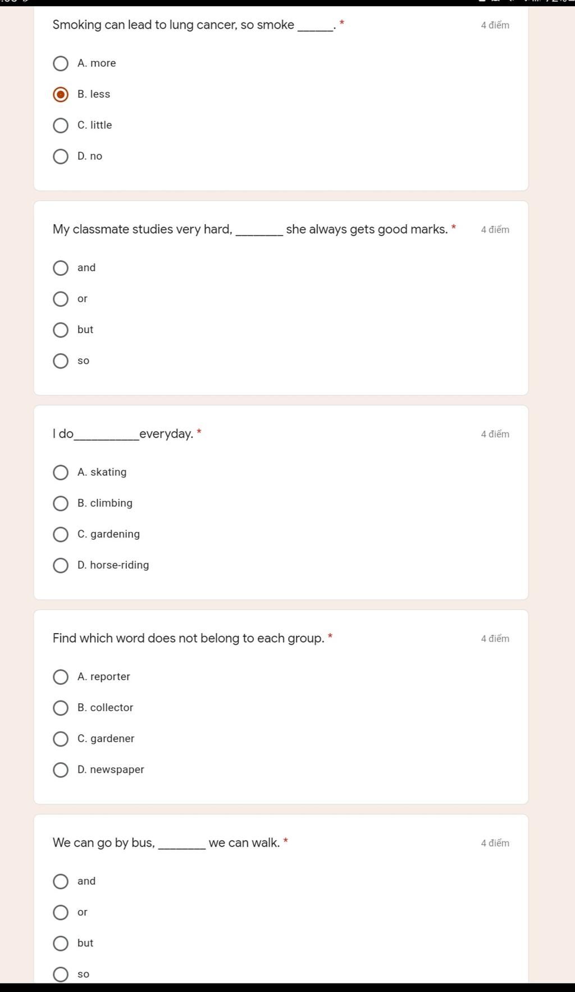Choose 'or' for the bus question

click(61, 912)
